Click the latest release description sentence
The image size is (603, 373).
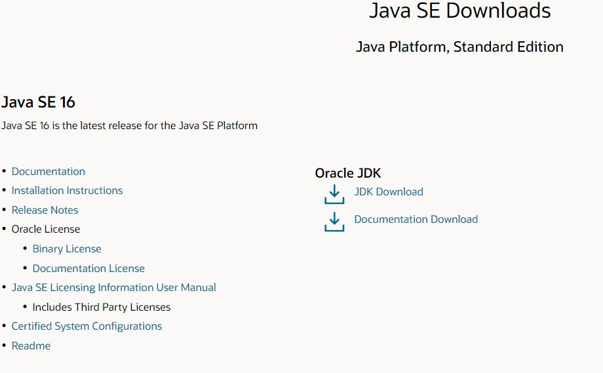[x=129, y=126]
